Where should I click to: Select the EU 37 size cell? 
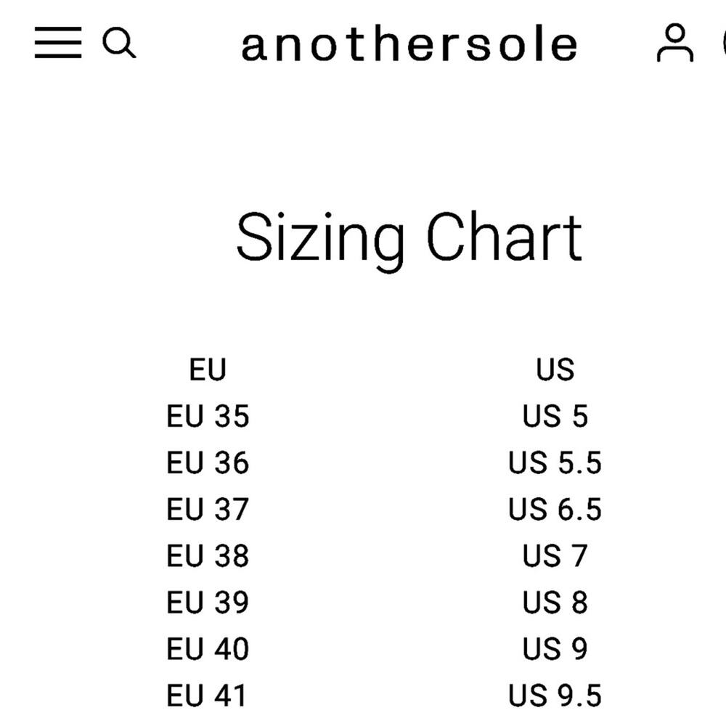click(208, 510)
